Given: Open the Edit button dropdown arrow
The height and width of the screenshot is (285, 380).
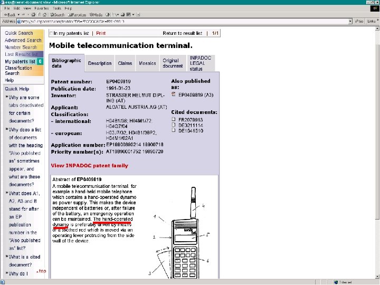Looking at the screenshot, I should tap(133, 15).
